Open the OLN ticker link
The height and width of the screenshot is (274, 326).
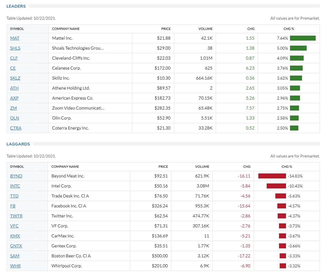click(15, 118)
